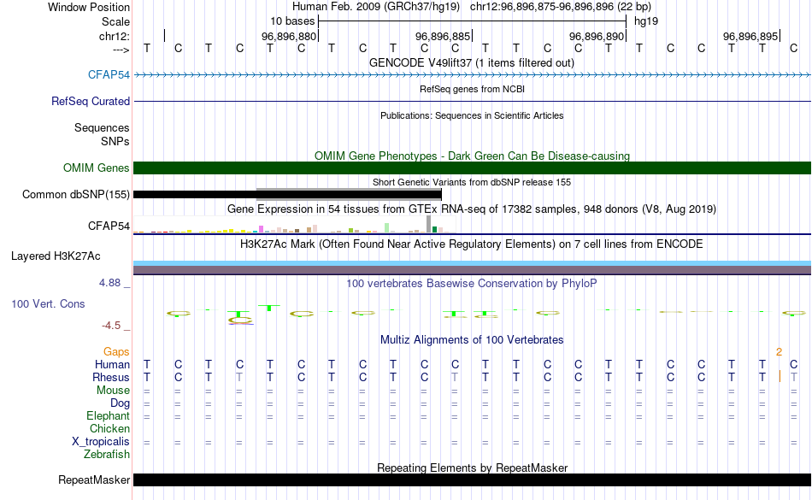
Task: Click 'Multiz Alignments of 100 Vertebrates' title
Action: click(x=472, y=339)
